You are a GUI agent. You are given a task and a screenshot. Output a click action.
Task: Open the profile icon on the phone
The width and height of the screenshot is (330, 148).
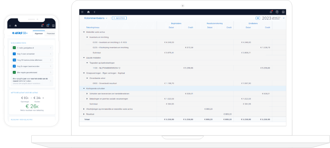pos(53,26)
